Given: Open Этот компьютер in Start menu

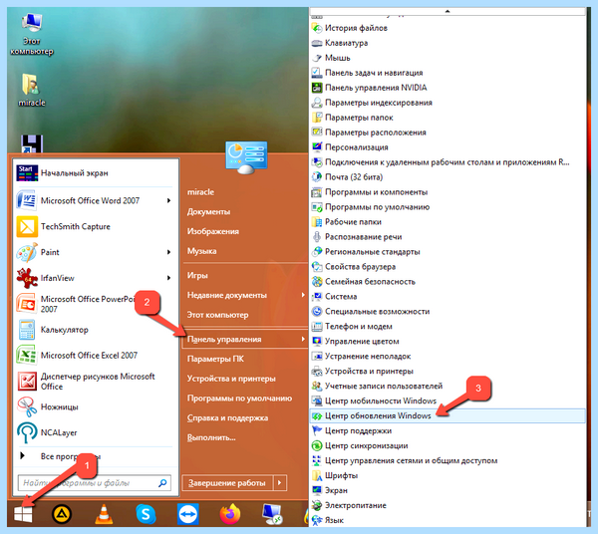Looking at the screenshot, I should [217, 315].
